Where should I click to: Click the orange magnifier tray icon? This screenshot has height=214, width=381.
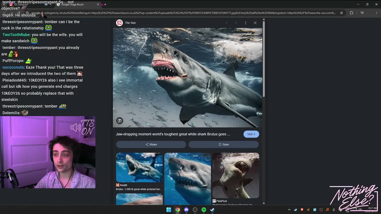(x=327, y=210)
